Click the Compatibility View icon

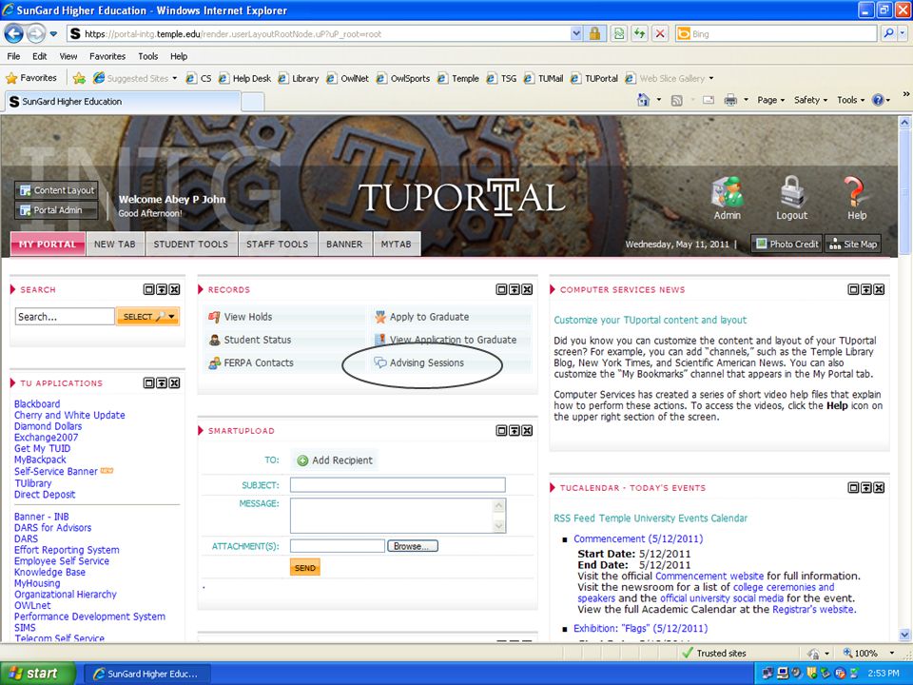tap(619, 34)
